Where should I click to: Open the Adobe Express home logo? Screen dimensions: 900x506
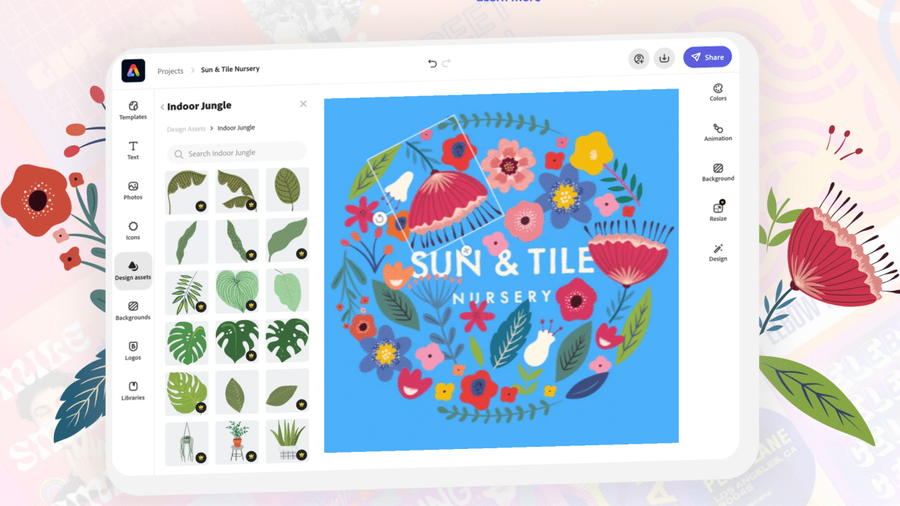point(133,70)
